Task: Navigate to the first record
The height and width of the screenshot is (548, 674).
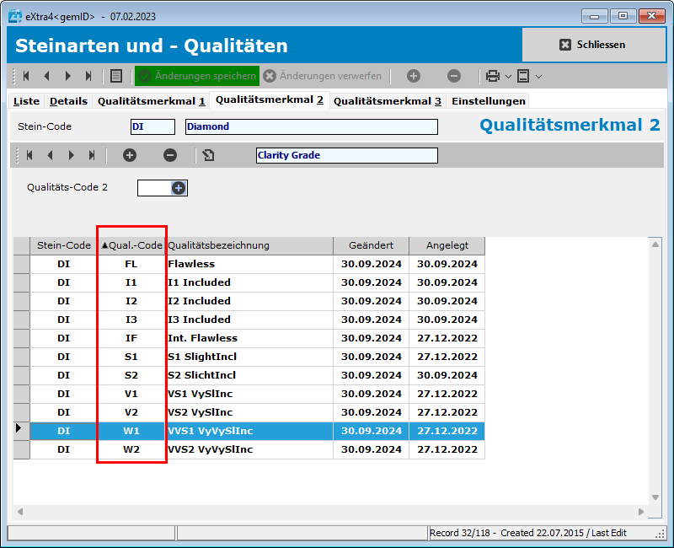Action: click(x=25, y=77)
